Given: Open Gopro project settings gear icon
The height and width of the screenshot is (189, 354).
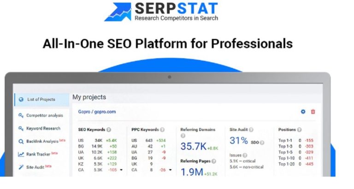Looking at the screenshot, I should click(x=303, y=112).
